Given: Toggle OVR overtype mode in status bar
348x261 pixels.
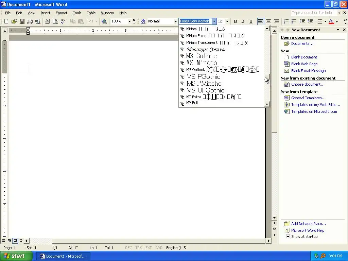Looking at the screenshot, I should [x=159, y=248].
